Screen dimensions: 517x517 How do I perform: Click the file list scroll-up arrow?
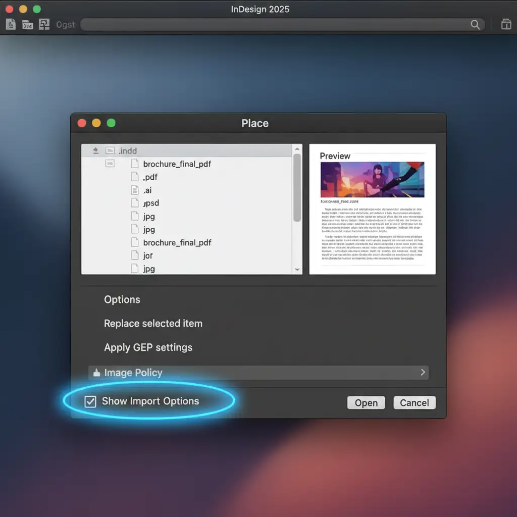[x=297, y=149]
